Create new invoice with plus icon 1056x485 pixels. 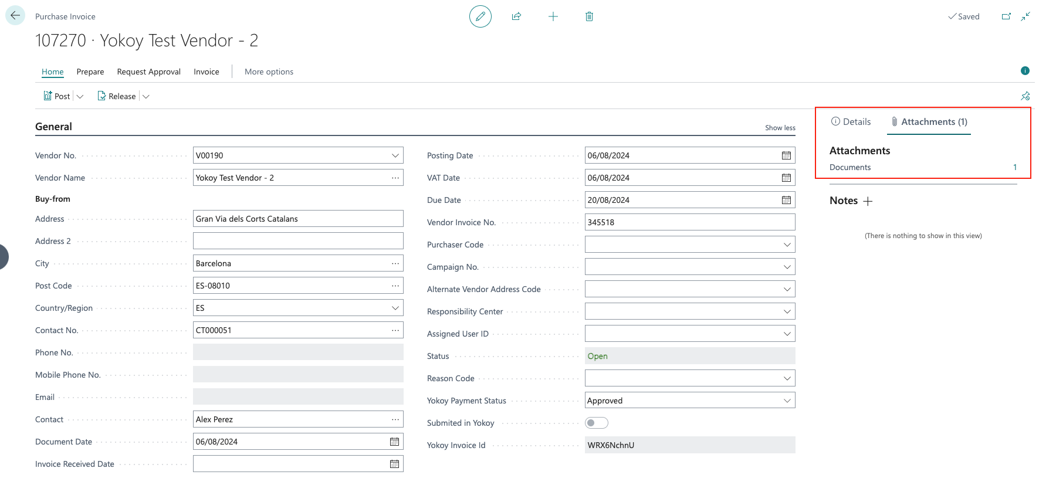tap(553, 16)
